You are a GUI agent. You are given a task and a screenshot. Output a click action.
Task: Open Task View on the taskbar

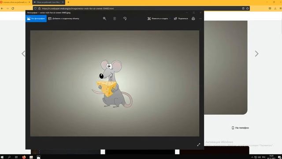pyautogui.click(x=16, y=157)
